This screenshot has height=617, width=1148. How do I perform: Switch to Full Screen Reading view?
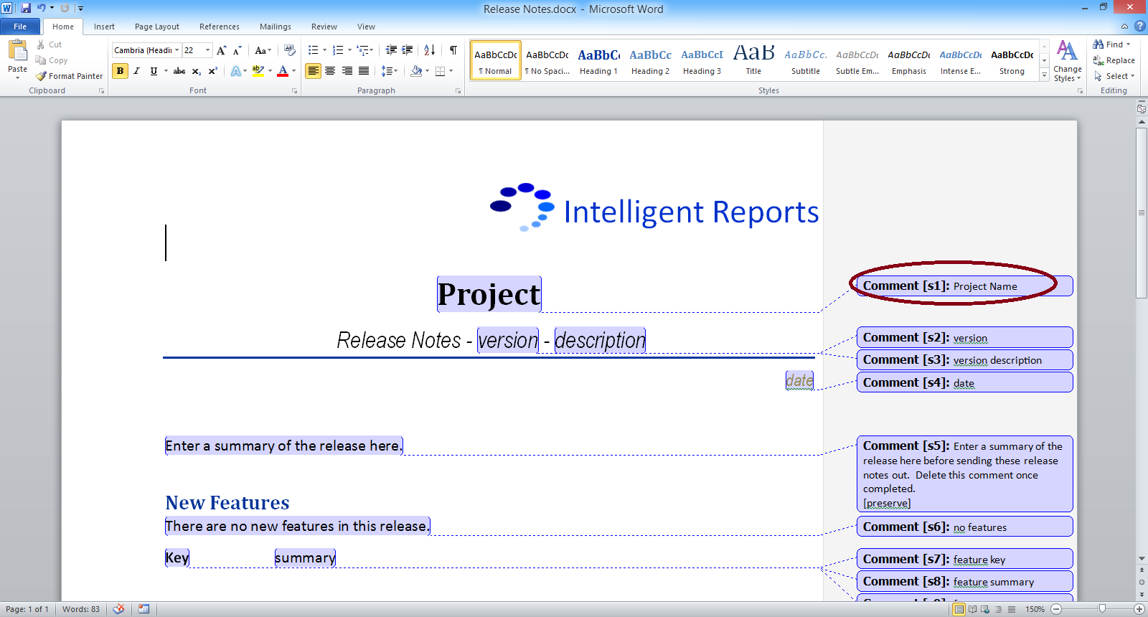[x=972, y=609]
